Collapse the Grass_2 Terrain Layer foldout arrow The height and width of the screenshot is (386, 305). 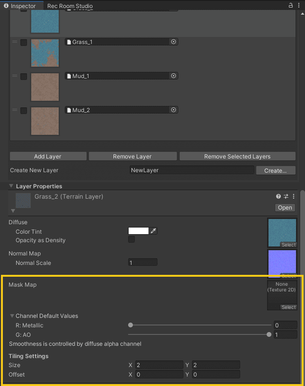coord(13,210)
